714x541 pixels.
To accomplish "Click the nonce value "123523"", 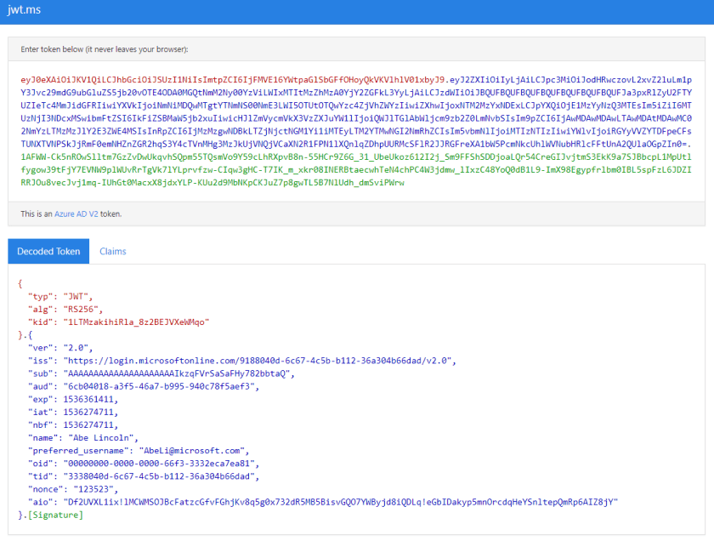I will click(x=92, y=488).
